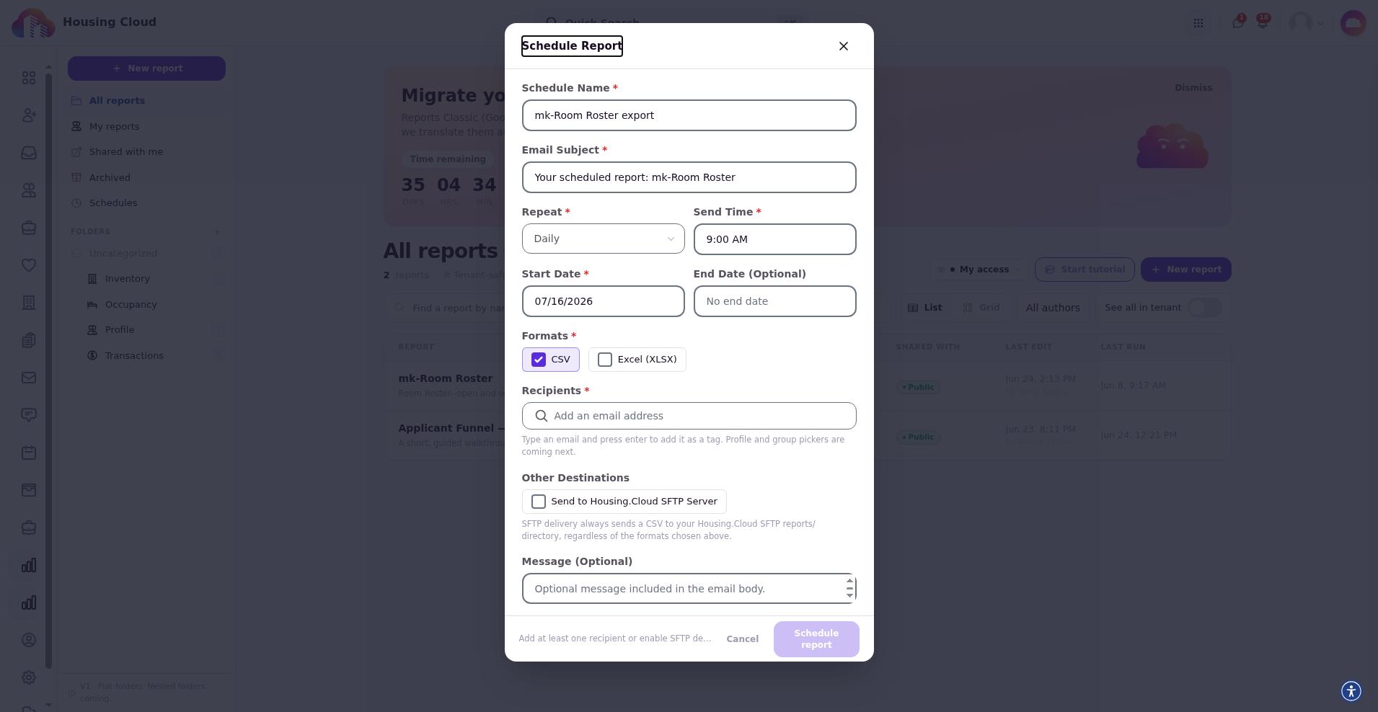1378x712 pixels.
Task: Click the Cancel button in dialog
Action: (x=742, y=639)
